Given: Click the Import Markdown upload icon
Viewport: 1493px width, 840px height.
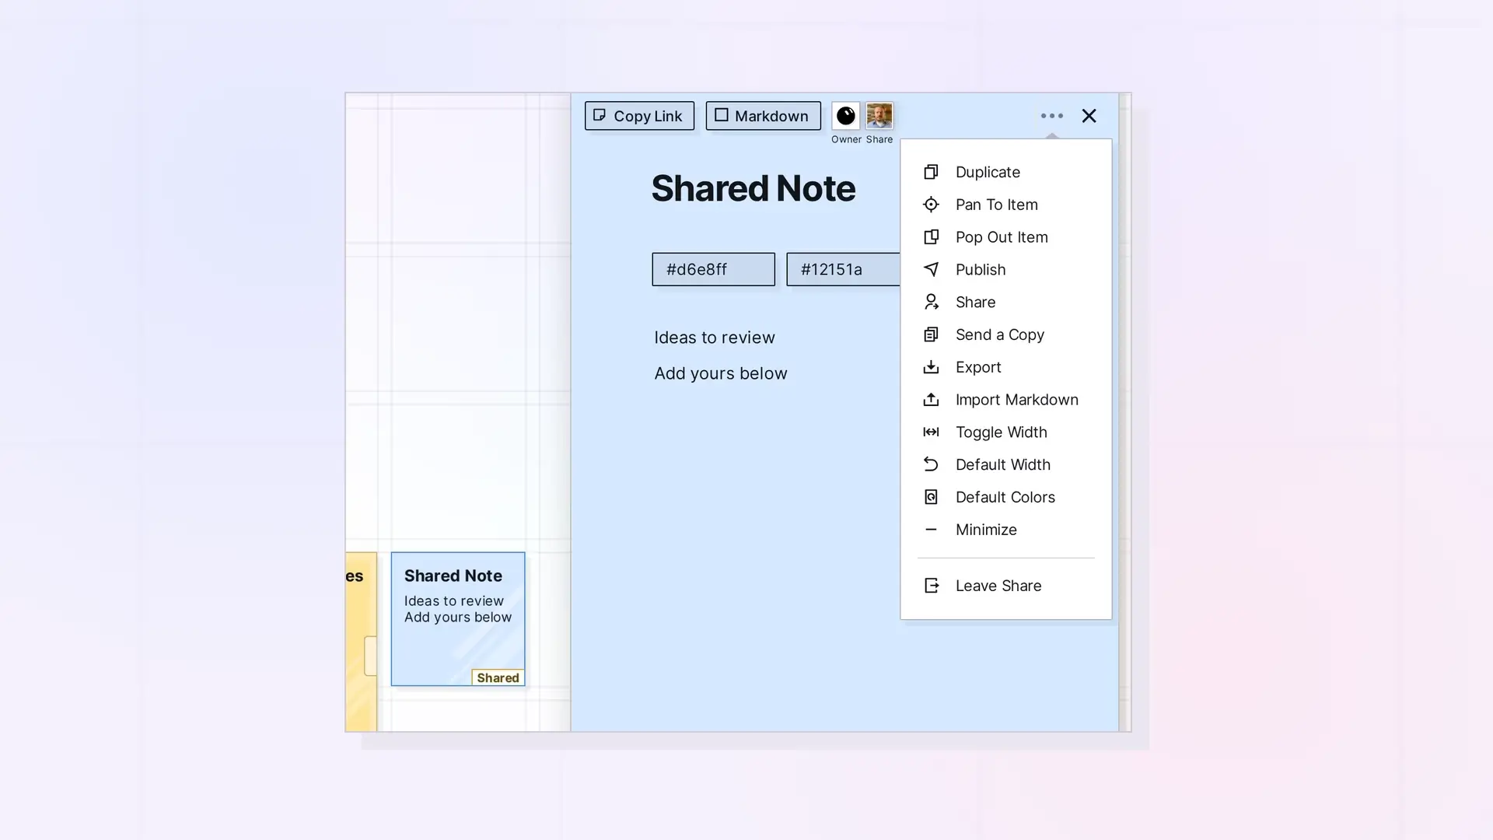Looking at the screenshot, I should 931,400.
